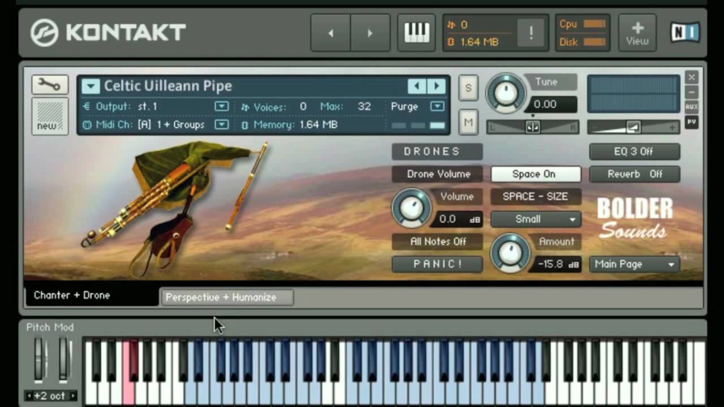Open the Output st. 1 dropdown
The image size is (724, 407).
pos(222,106)
